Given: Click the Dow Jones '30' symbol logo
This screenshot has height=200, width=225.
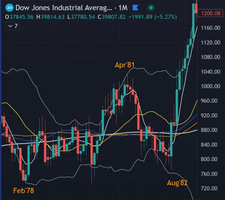Looking at the screenshot, I should coord(9,7).
